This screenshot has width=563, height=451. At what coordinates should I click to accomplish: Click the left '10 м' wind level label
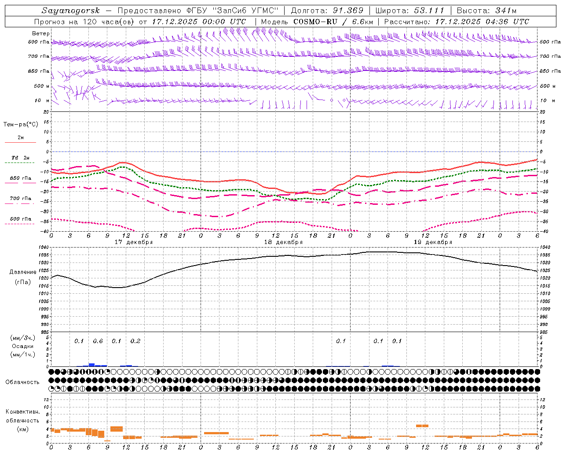[42, 100]
